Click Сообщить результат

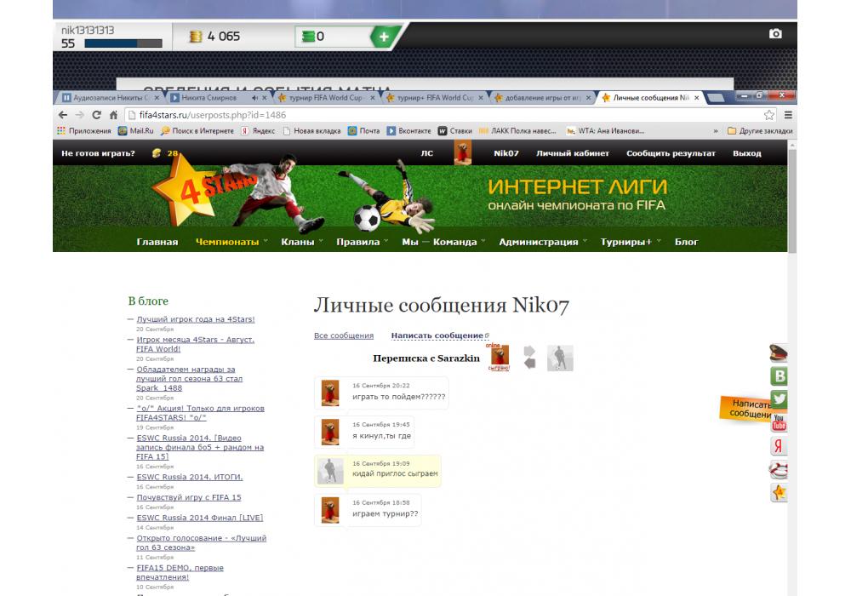click(x=671, y=153)
